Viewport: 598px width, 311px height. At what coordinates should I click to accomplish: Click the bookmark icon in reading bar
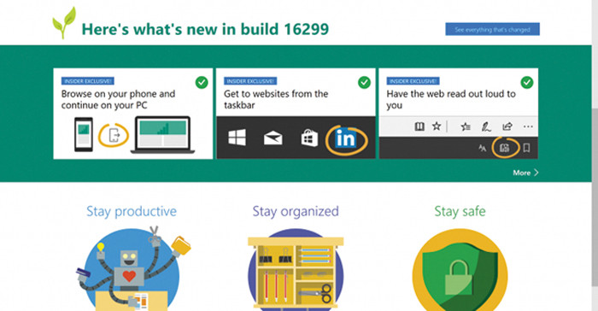pos(527,148)
